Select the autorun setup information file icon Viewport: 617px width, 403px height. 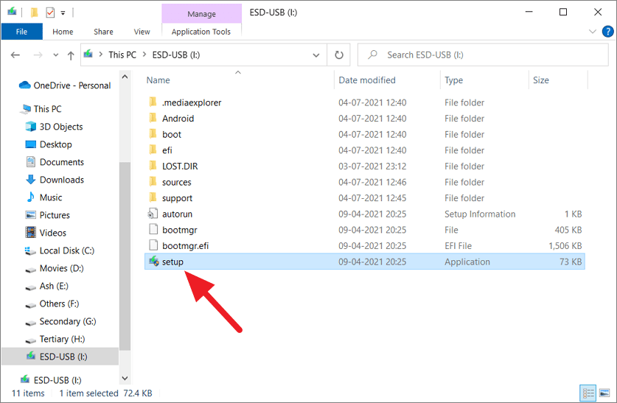153,214
